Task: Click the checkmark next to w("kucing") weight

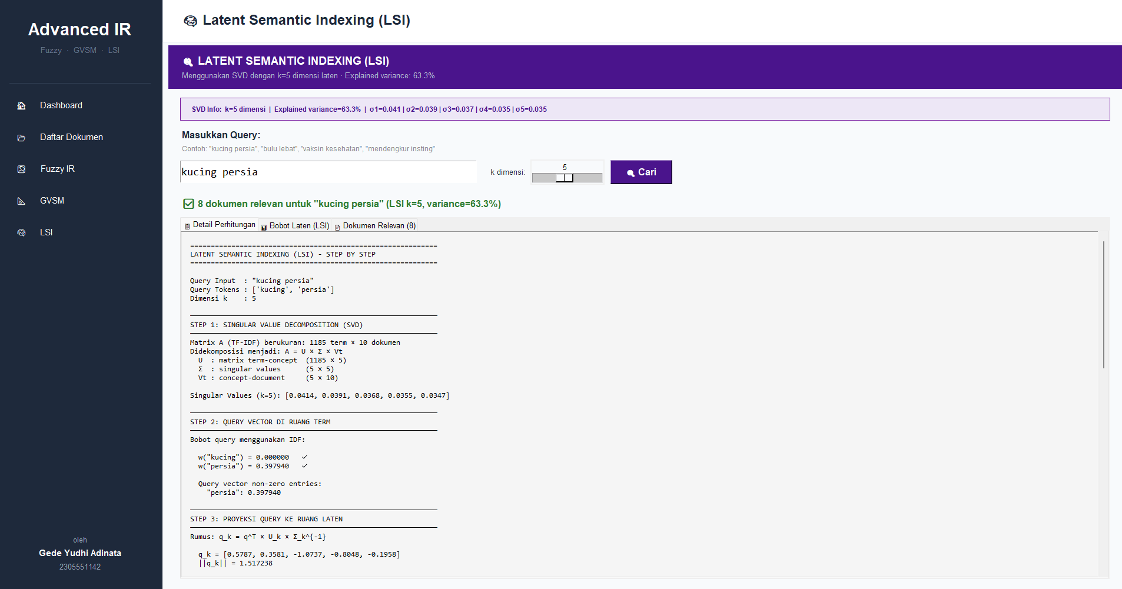Action: tap(304, 457)
